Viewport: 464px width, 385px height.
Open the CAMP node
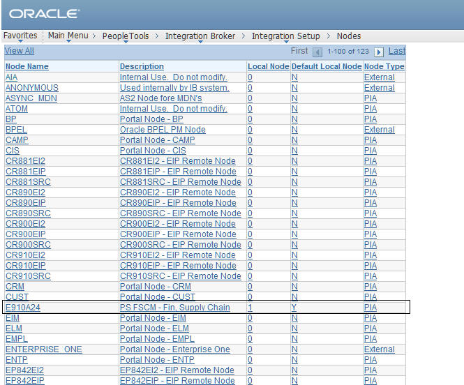point(17,140)
